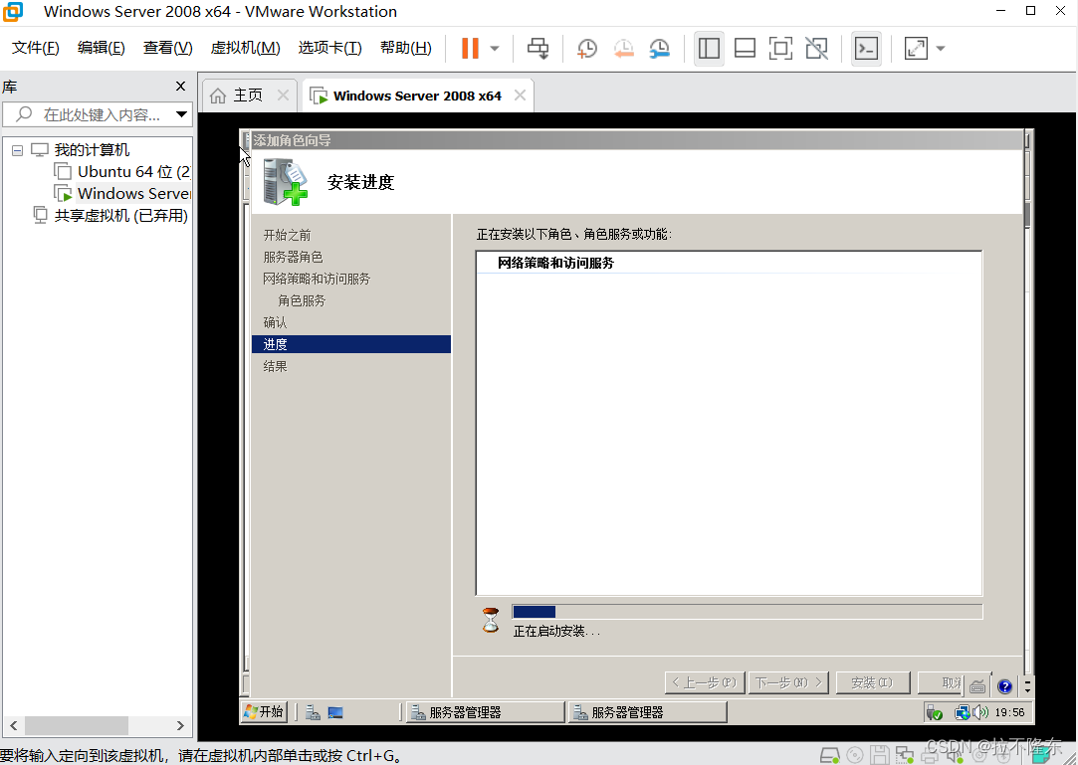Click the 开始之前 wizard step
1078x765 pixels.
click(288, 235)
